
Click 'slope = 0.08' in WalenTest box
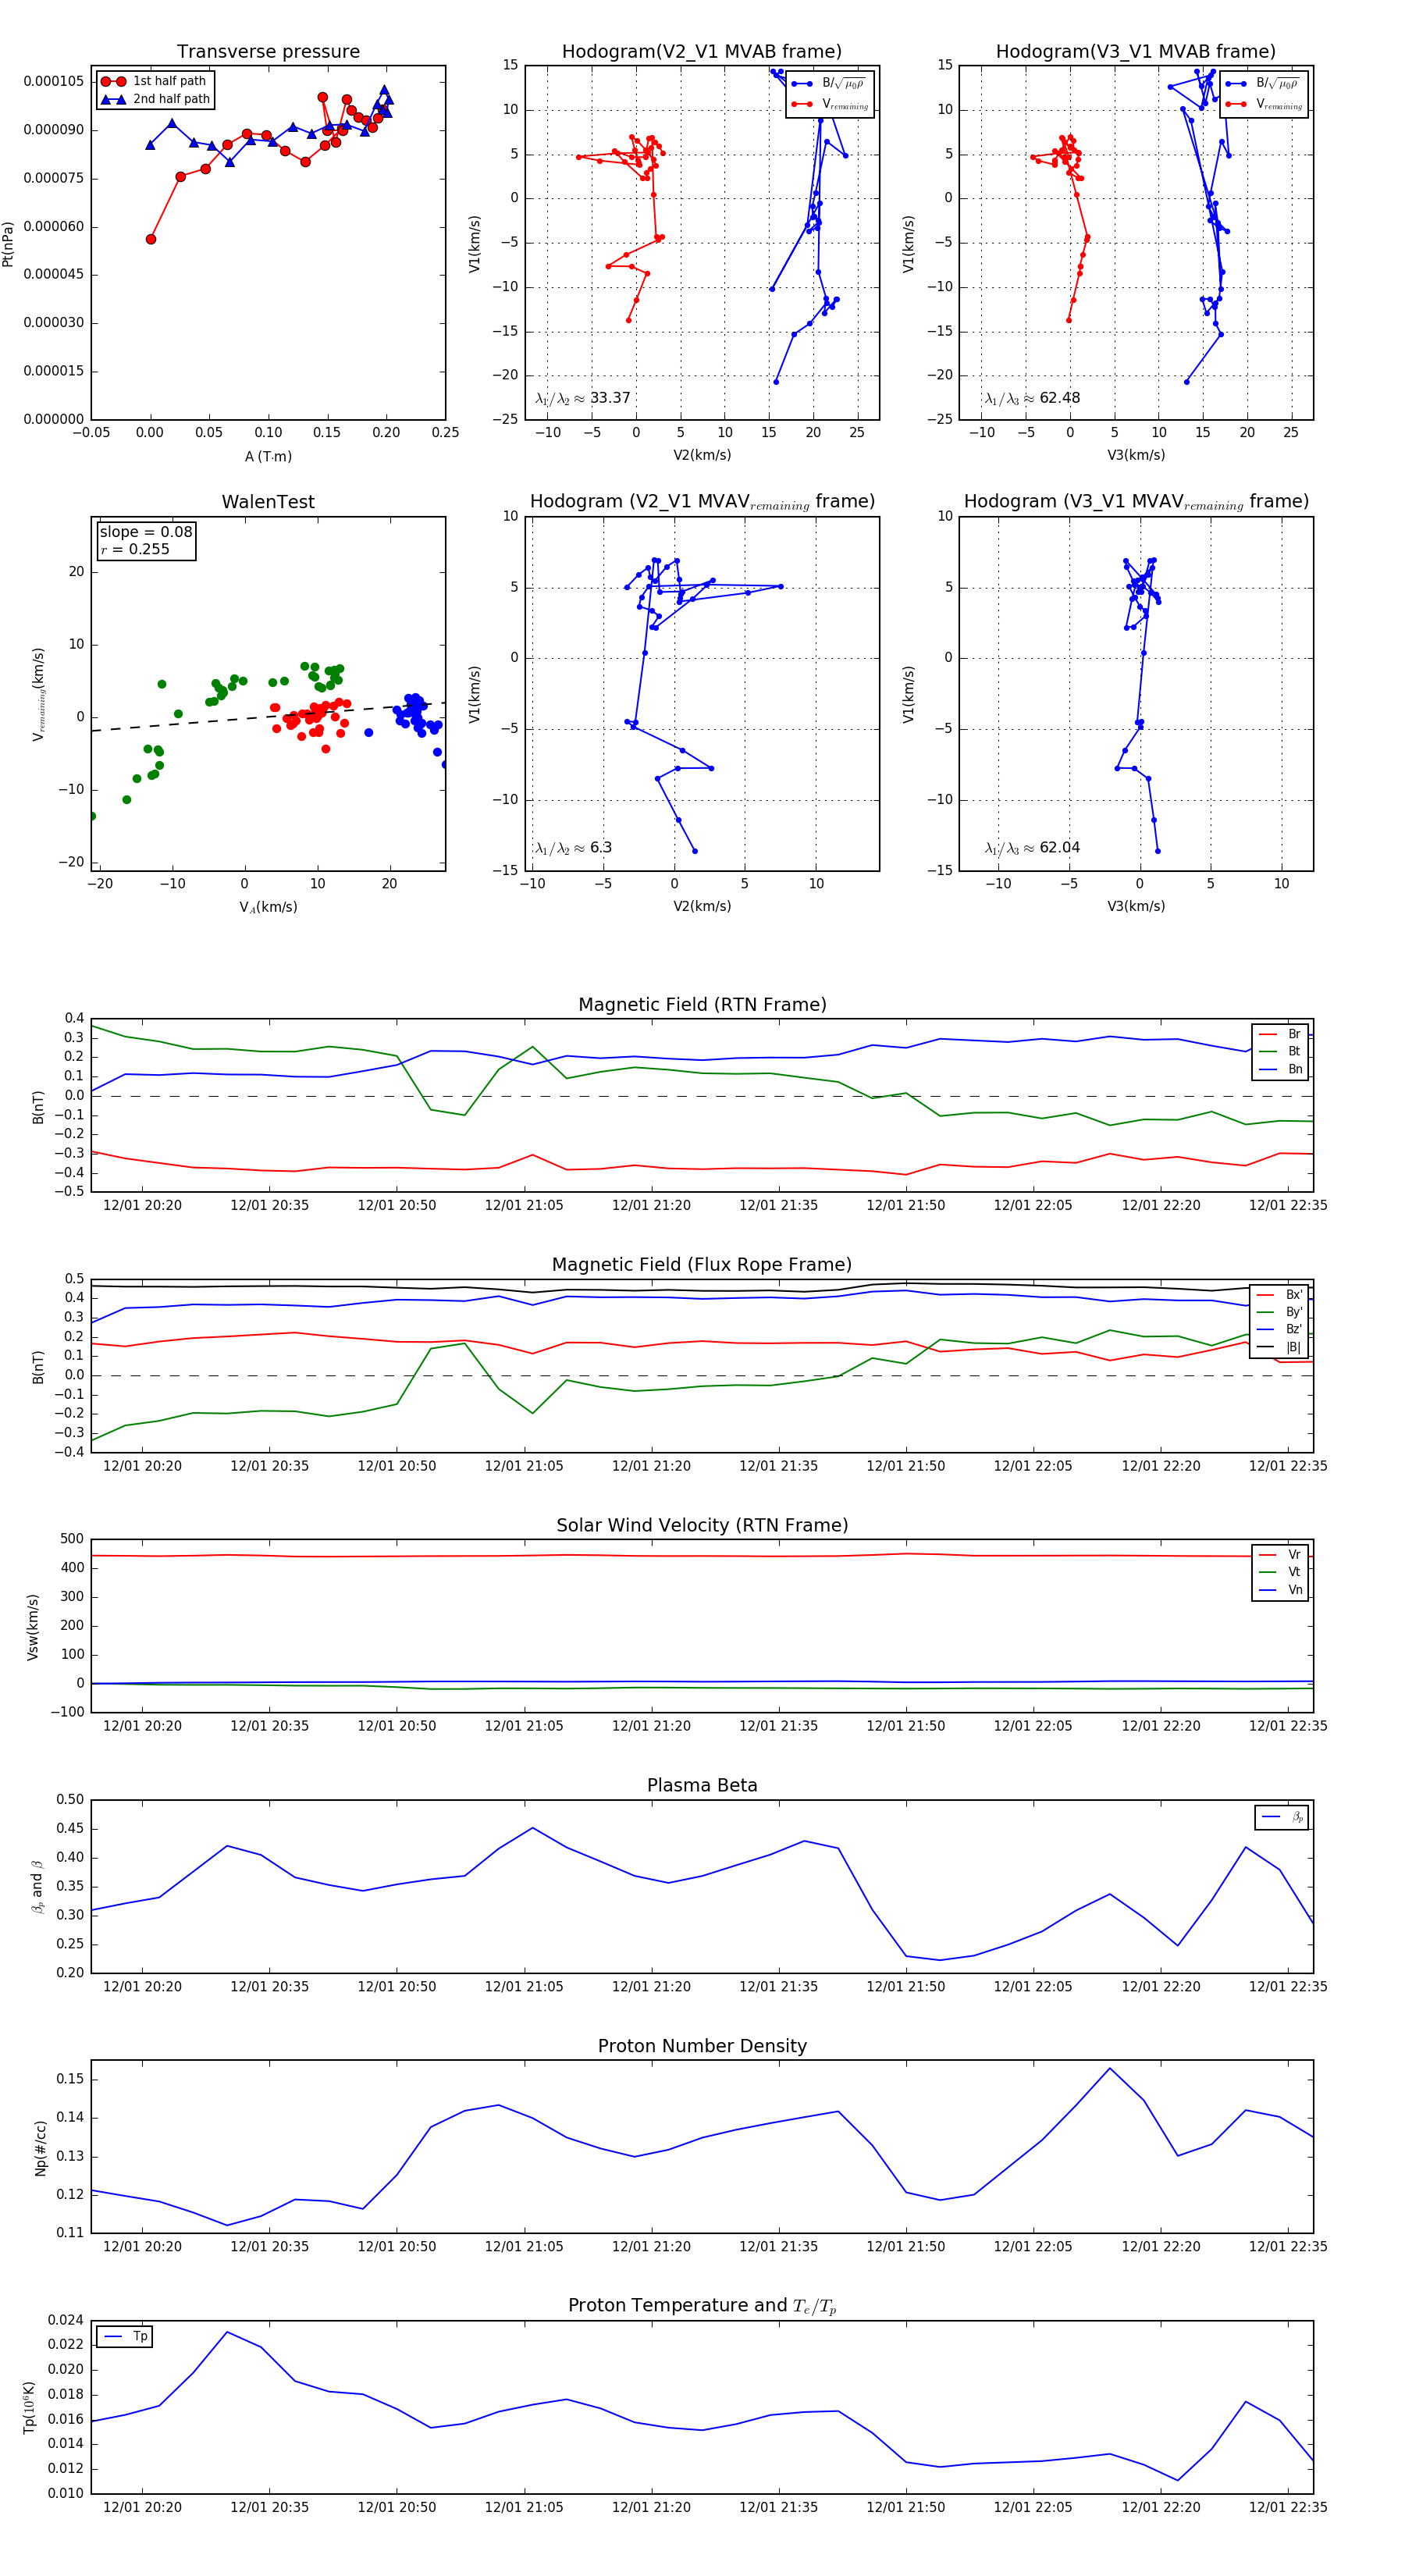tap(146, 532)
